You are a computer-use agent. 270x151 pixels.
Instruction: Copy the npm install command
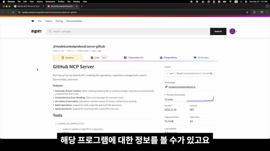tap(211, 73)
